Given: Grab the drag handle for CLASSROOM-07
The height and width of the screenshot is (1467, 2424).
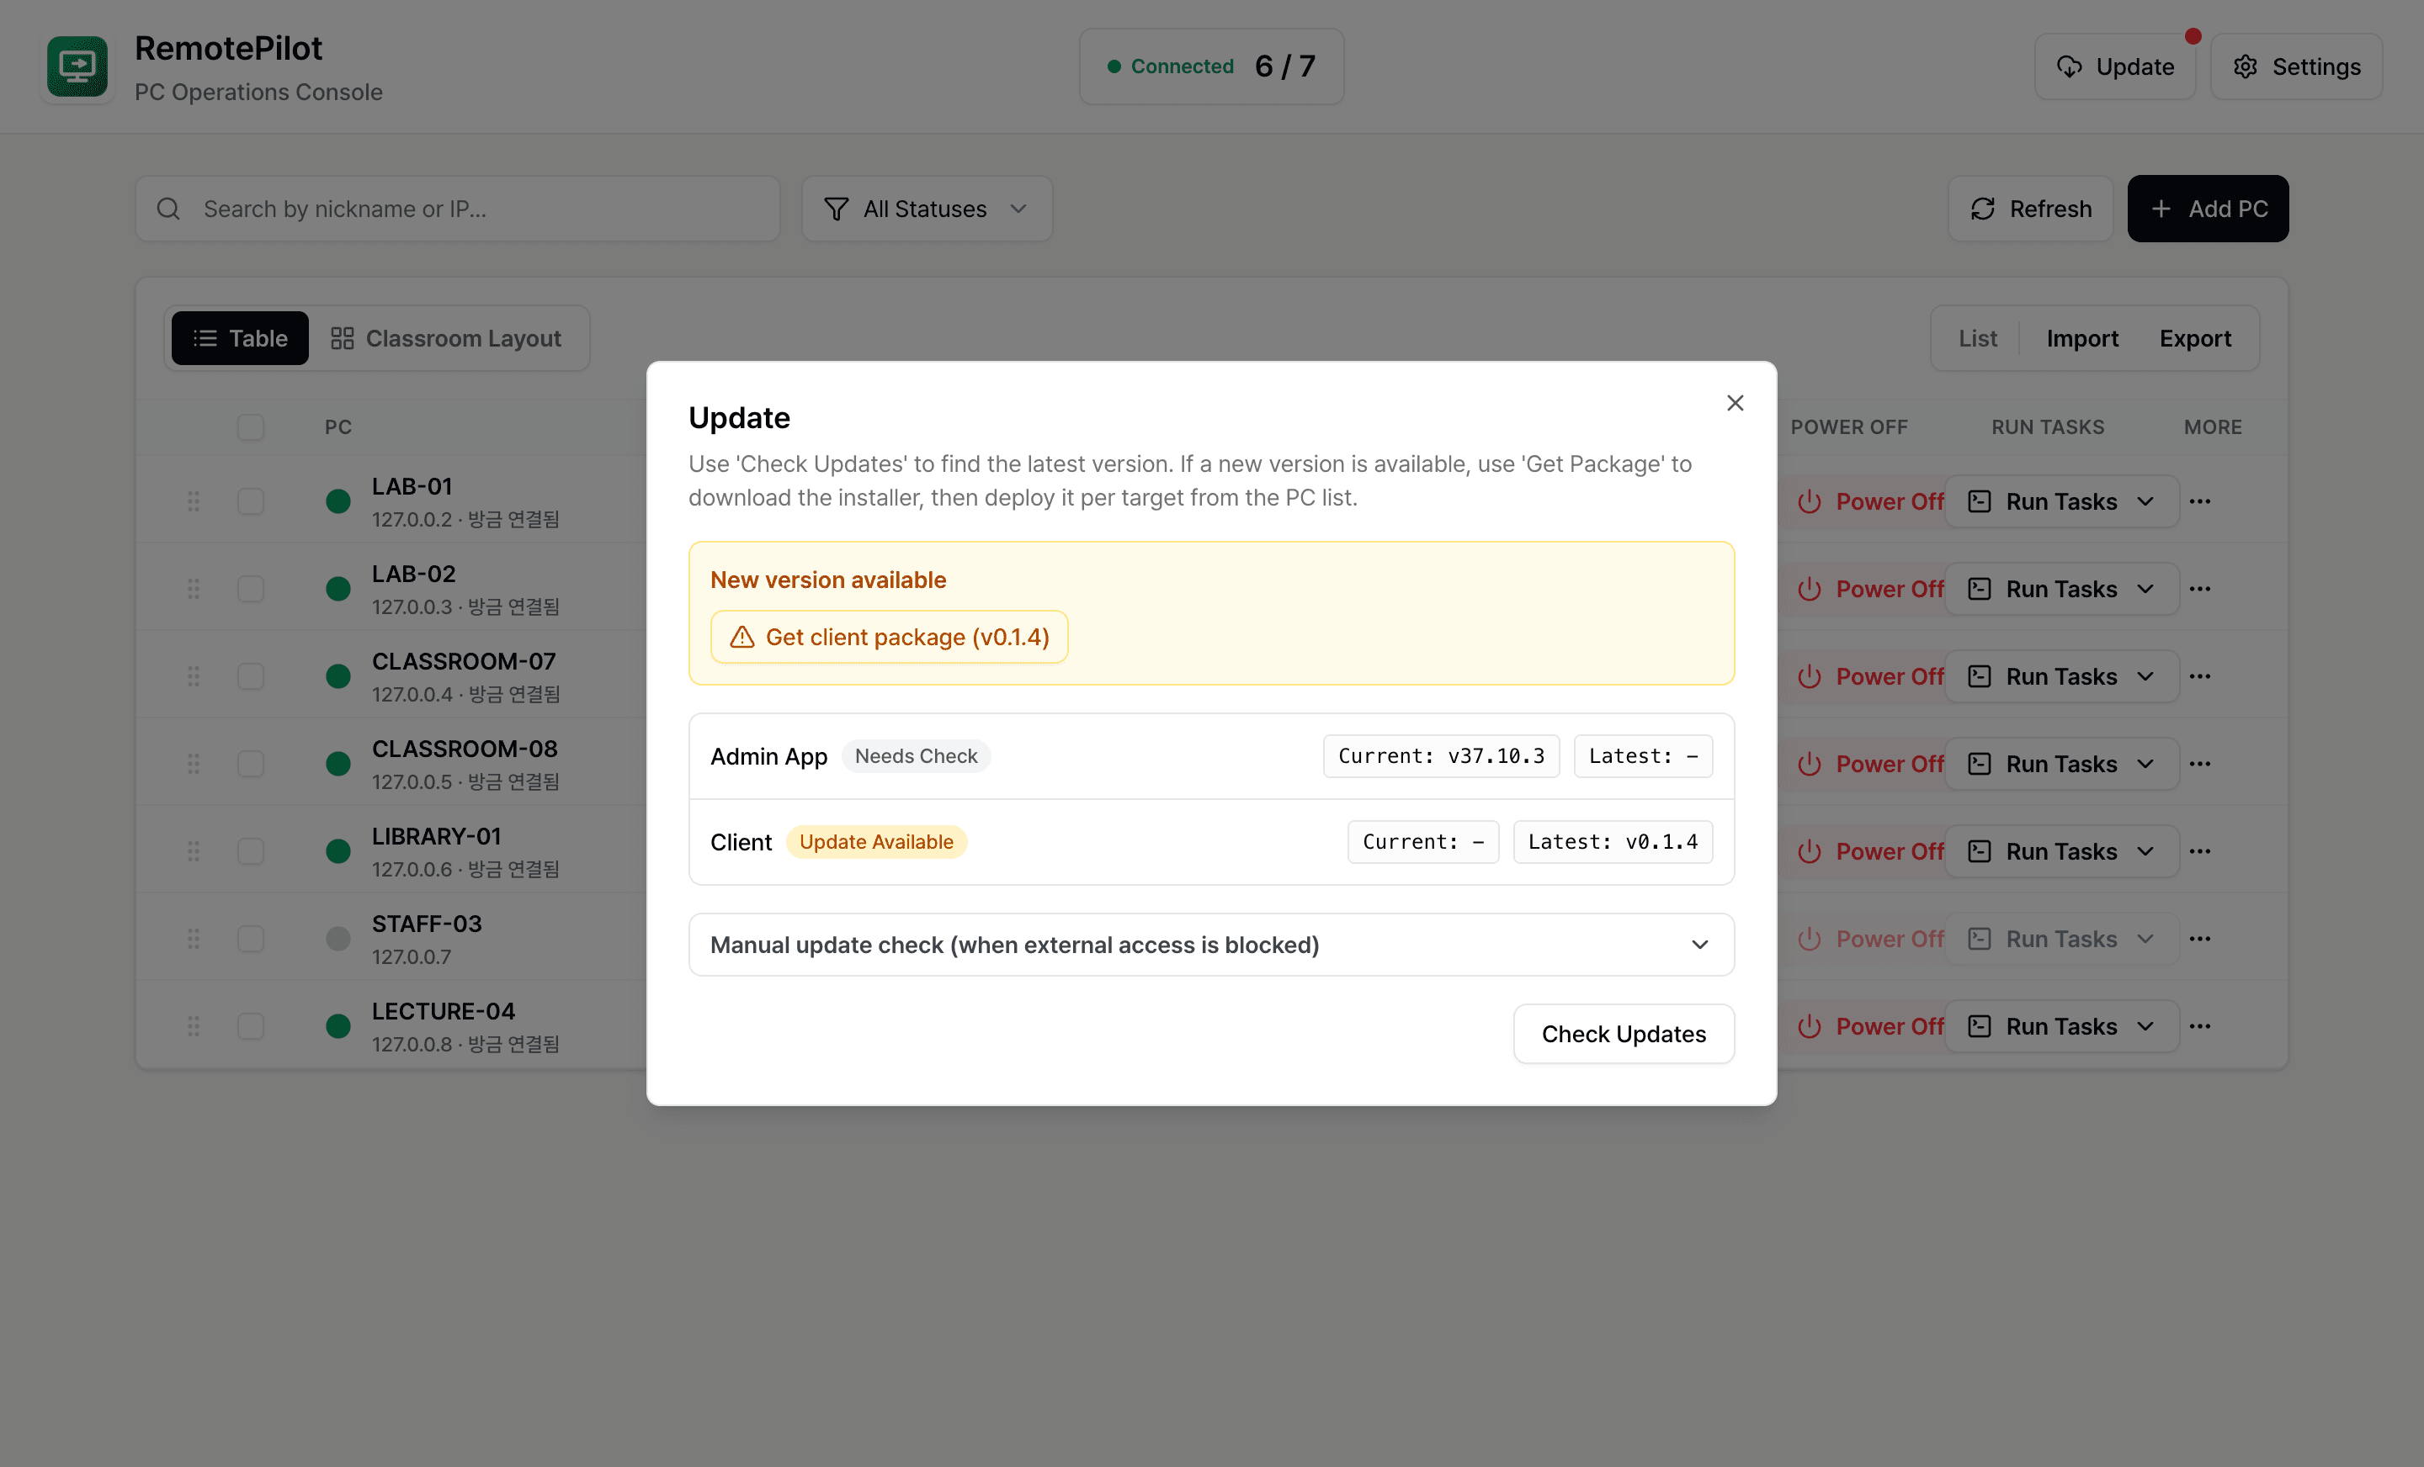Looking at the screenshot, I should pyautogui.click(x=194, y=676).
